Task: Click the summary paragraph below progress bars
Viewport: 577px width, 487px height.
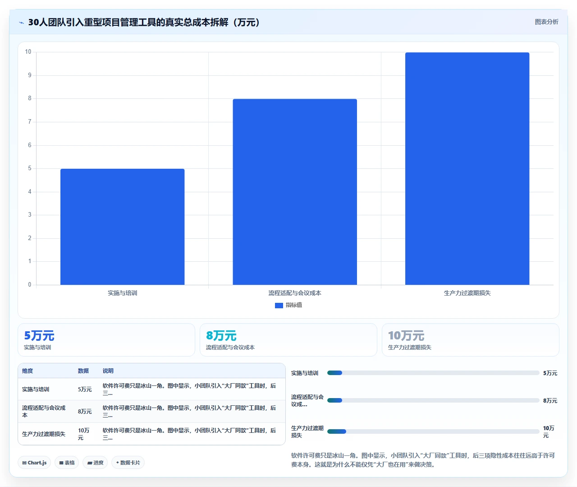Action: 423,460
